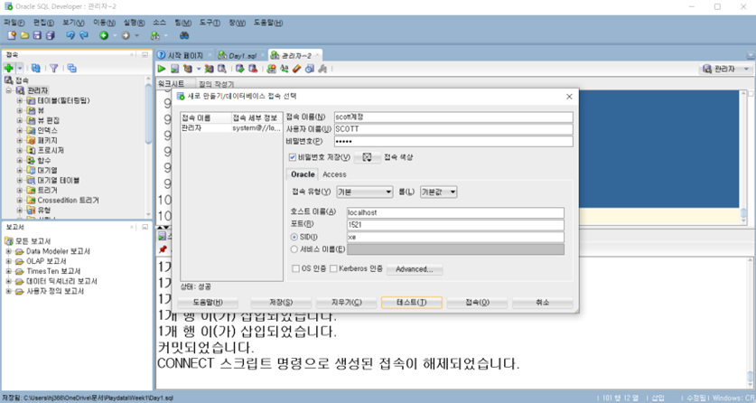Click the Rollback icon in worksheet toolbar
Image resolution: width=756 pixels, height=403 pixels.
click(253, 69)
